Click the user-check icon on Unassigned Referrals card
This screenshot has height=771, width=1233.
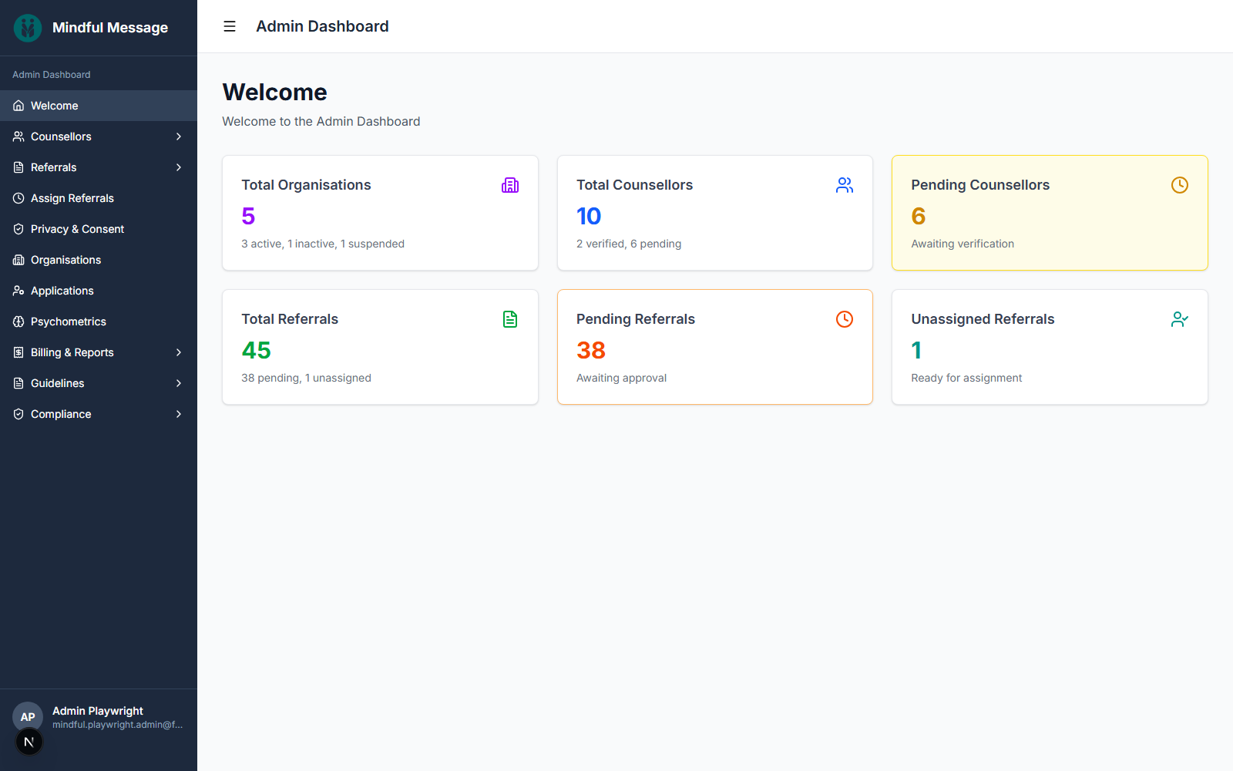click(x=1180, y=319)
